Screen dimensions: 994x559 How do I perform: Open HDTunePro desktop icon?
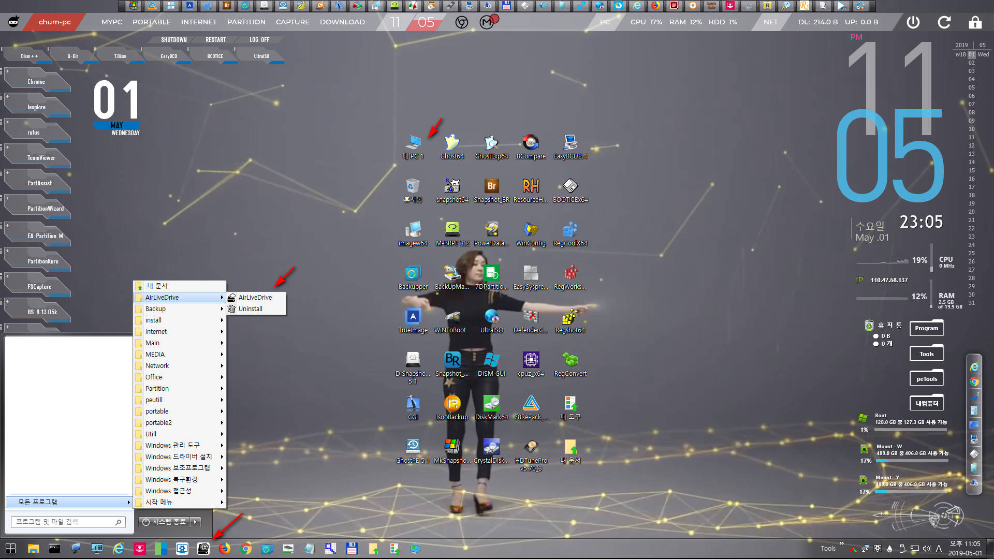(x=531, y=454)
